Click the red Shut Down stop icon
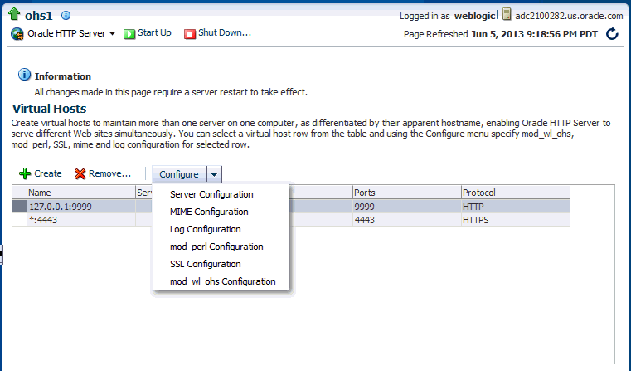 click(190, 34)
